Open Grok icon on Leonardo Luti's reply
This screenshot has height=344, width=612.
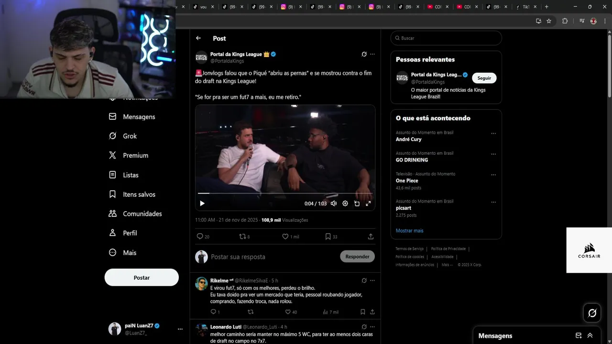coord(364,327)
